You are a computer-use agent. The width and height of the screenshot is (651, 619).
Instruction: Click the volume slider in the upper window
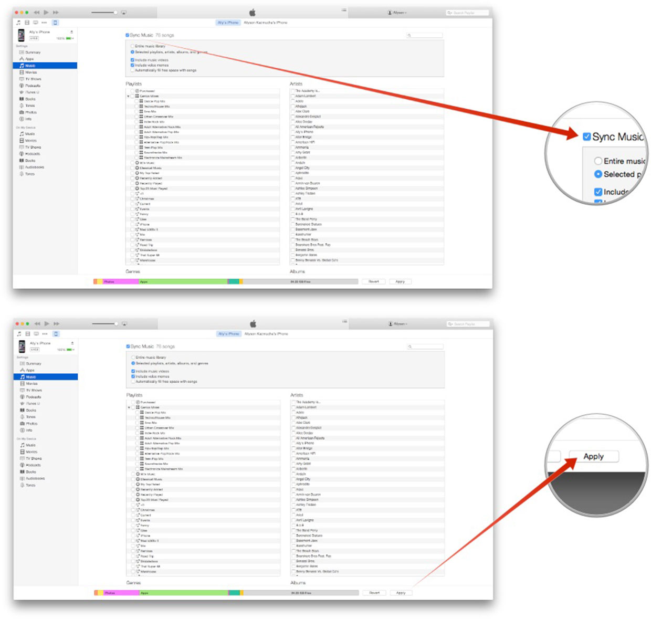click(x=104, y=12)
